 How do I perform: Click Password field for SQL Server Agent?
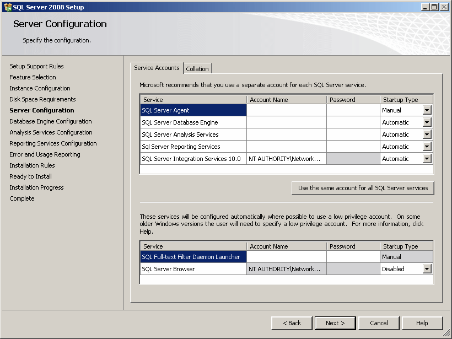click(x=353, y=110)
